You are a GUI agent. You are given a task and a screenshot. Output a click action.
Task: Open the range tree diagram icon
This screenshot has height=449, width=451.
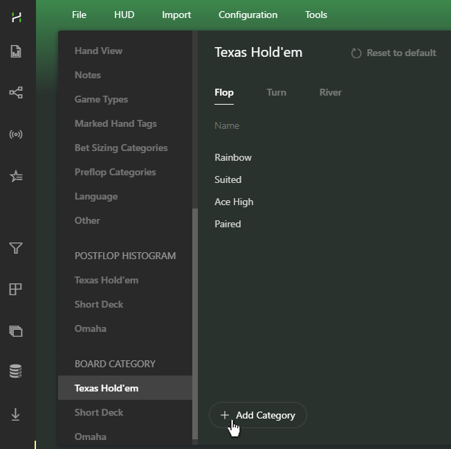coord(16,93)
